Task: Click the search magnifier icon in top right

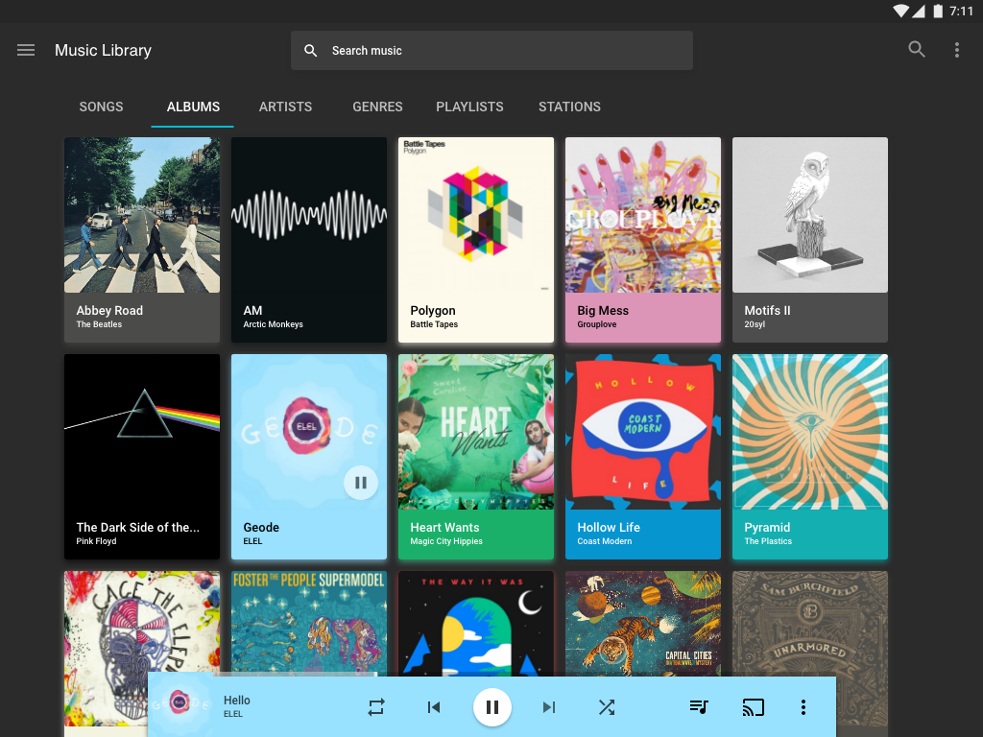Action: [917, 50]
